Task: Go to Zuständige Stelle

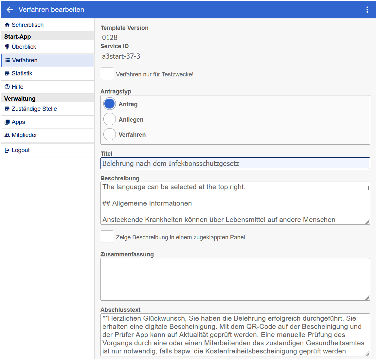Action: point(47,109)
